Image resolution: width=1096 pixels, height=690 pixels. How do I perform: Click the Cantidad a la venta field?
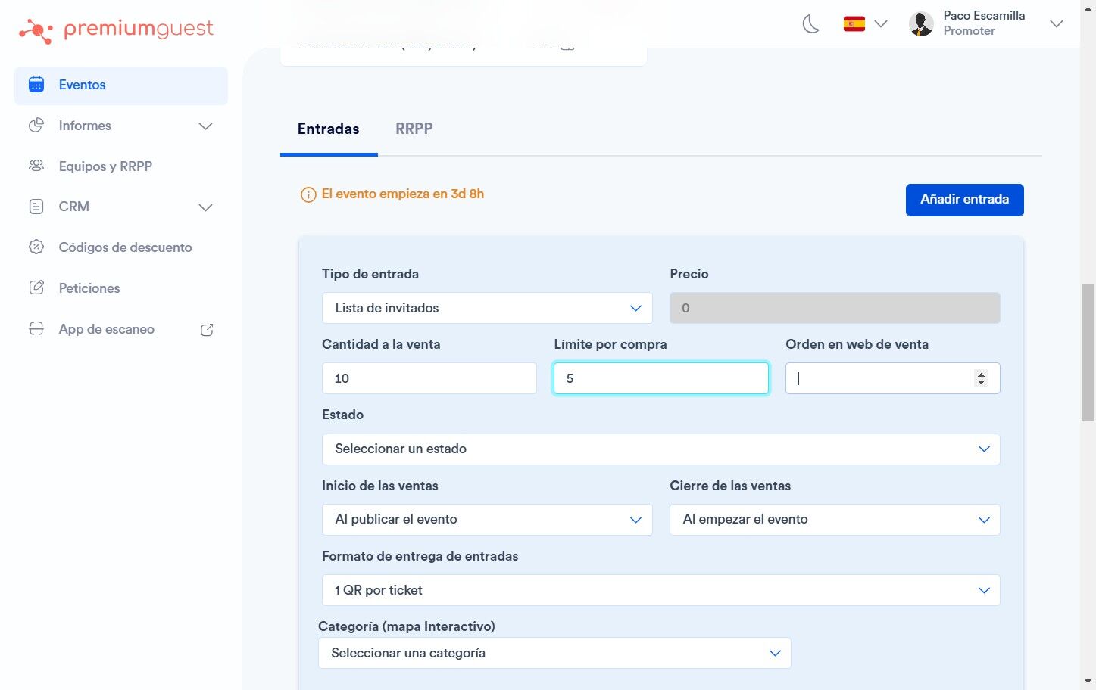click(429, 378)
